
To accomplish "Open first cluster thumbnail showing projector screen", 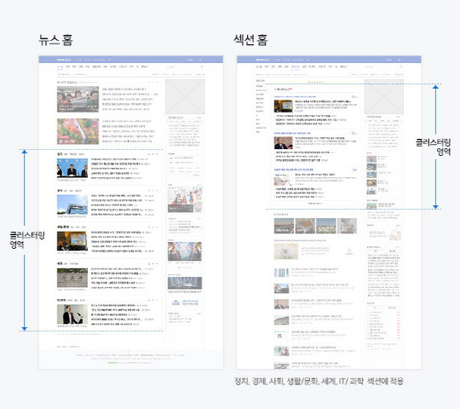I will (283, 107).
